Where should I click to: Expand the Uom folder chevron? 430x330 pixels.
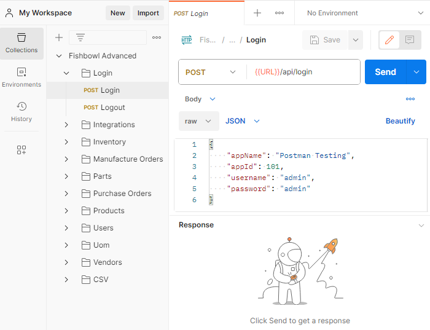click(x=66, y=245)
